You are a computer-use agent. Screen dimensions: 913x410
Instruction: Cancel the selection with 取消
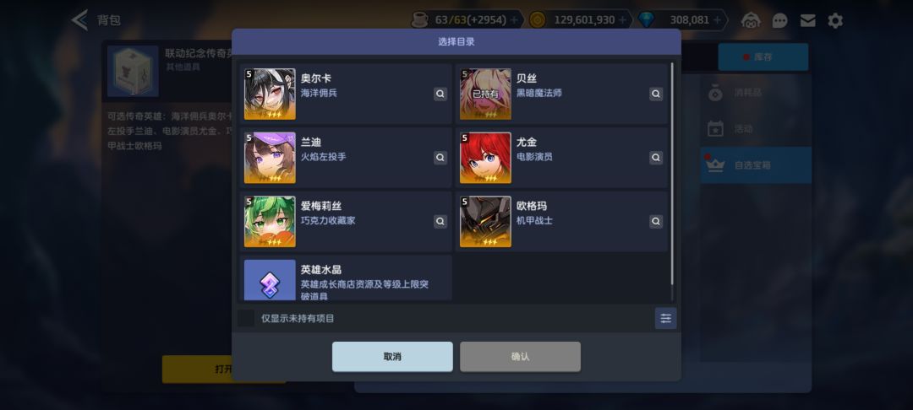(x=392, y=357)
